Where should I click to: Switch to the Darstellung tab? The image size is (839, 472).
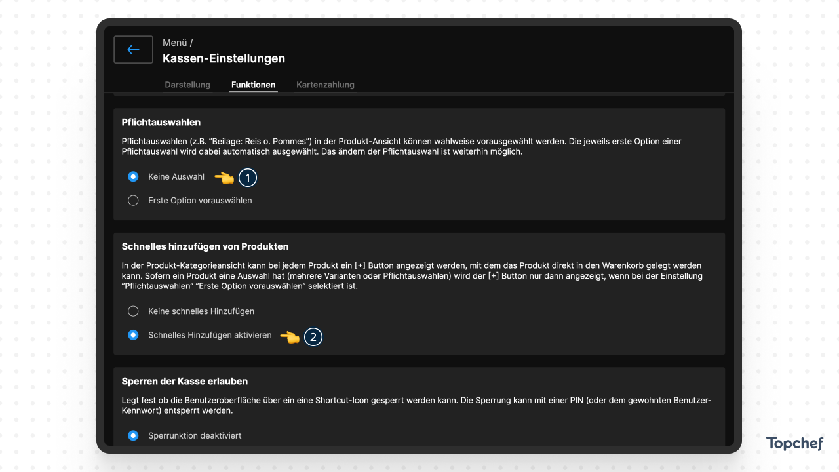[x=187, y=85]
